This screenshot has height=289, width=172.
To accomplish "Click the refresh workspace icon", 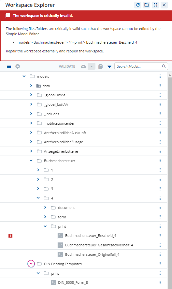I will [138, 5].
